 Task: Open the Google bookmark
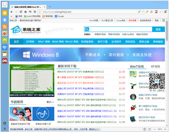tap(59, 16)
